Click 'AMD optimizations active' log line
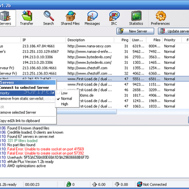189x189 pixels. pyautogui.click(x=27, y=166)
